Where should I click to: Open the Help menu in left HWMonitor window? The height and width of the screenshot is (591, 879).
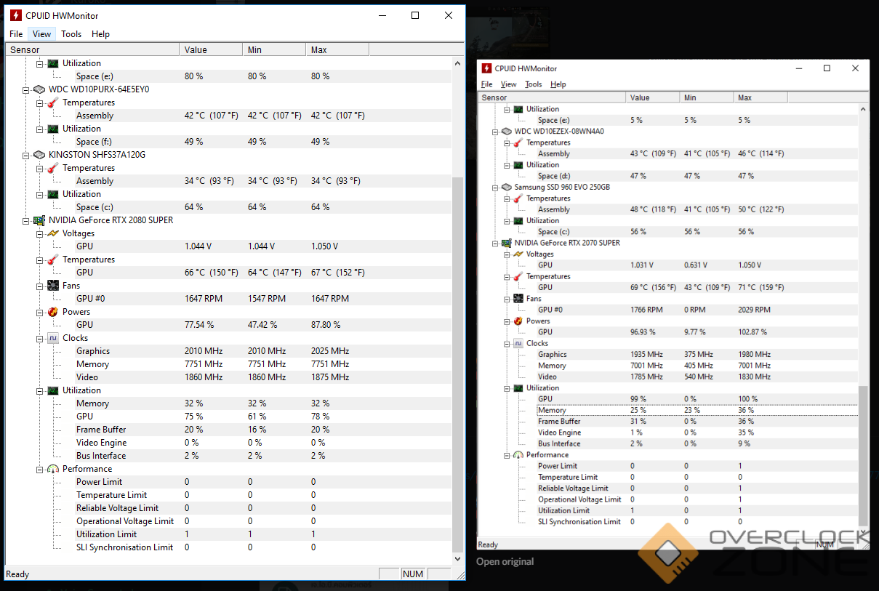100,34
